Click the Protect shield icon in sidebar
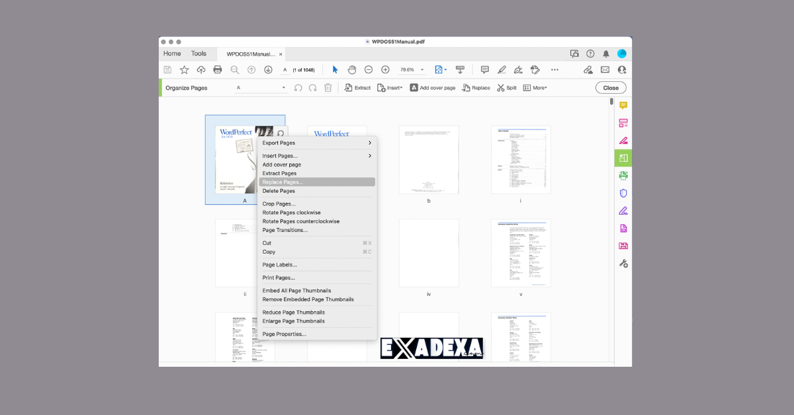Image resolution: width=794 pixels, height=415 pixels. (x=623, y=193)
